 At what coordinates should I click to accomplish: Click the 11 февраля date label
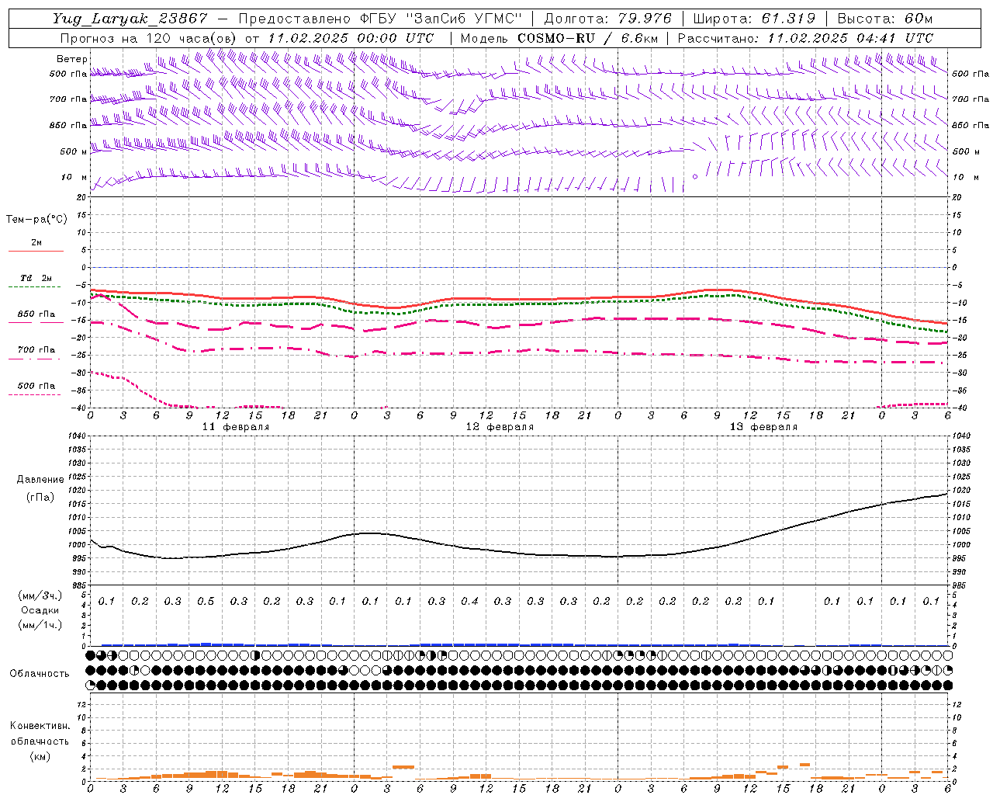click(236, 427)
